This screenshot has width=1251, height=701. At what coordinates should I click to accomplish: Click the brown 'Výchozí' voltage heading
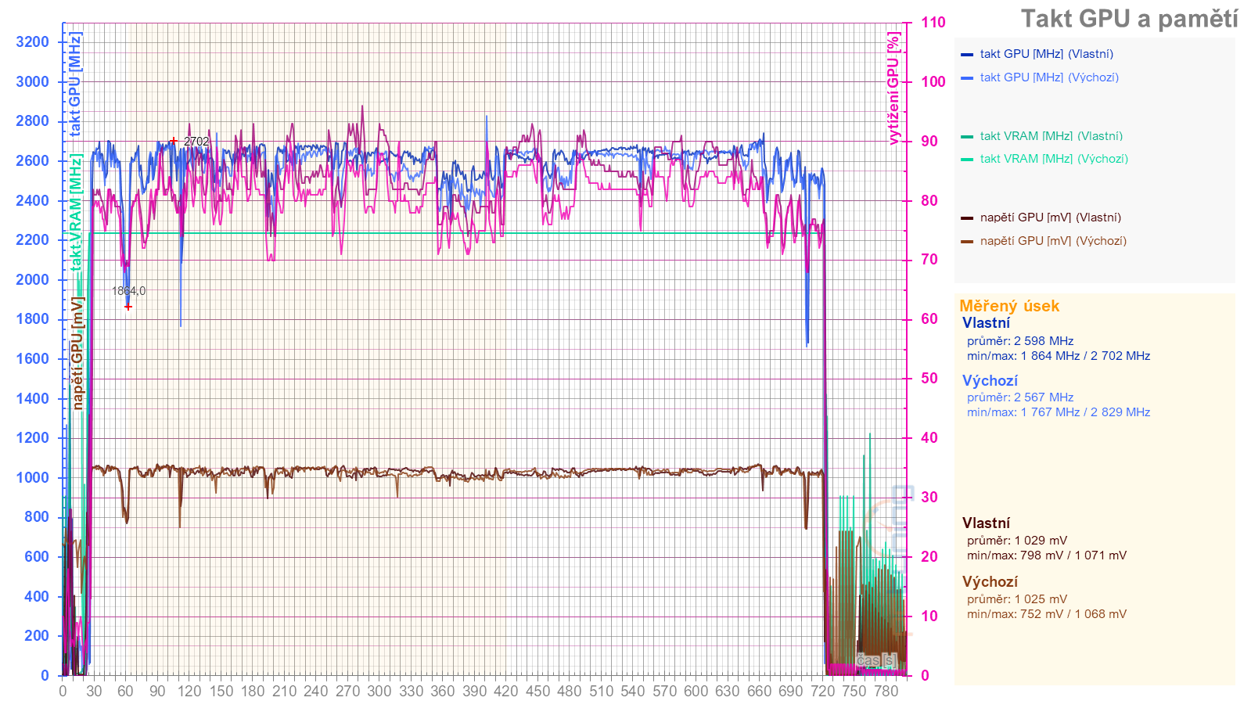tap(990, 582)
